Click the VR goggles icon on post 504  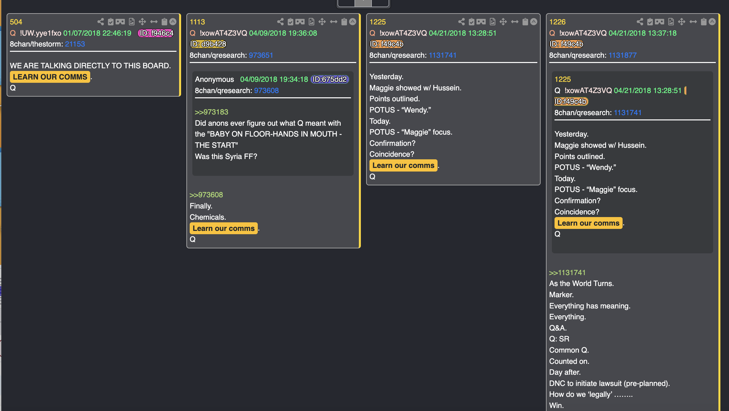point(120,22)
